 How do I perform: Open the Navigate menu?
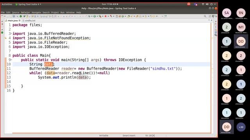pyautogui.click(x=36, y=12)
